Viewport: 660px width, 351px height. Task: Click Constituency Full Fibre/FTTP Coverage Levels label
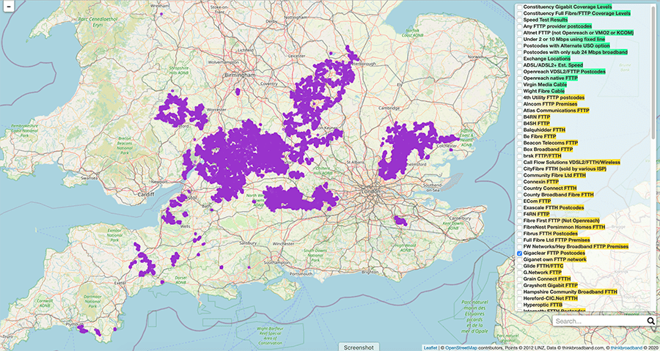tap(577, 13)
